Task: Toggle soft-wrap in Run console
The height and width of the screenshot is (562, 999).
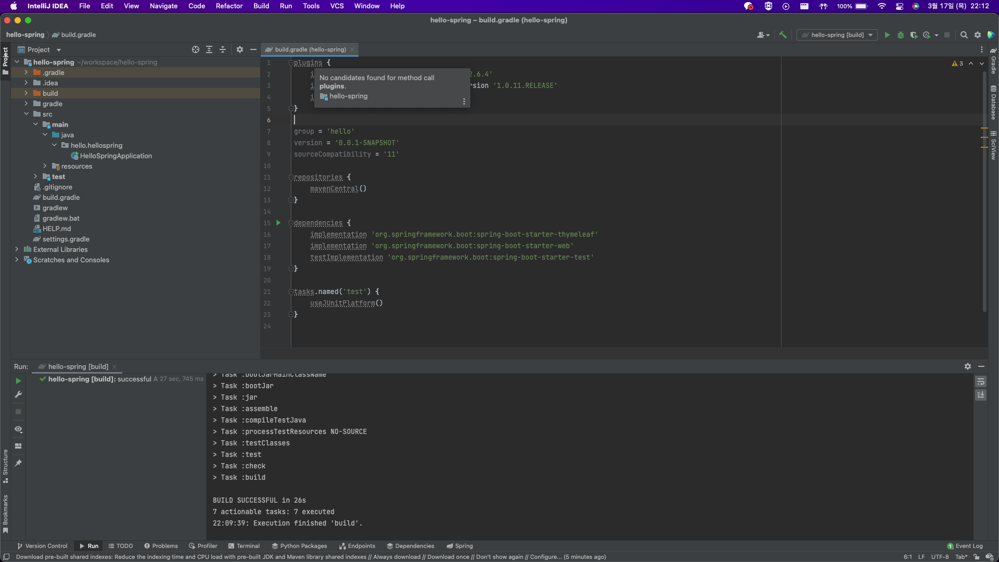Action: 981,381
